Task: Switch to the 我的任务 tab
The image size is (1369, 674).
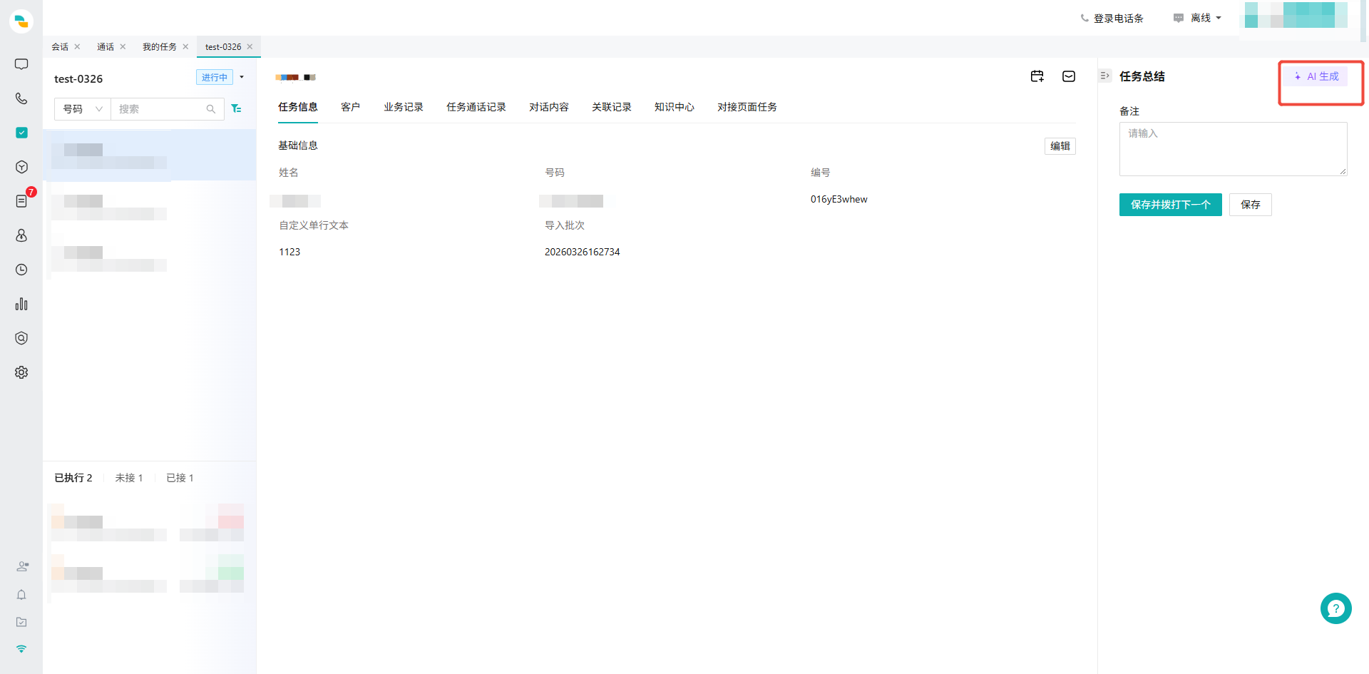Action: click(x=160, y=47)
